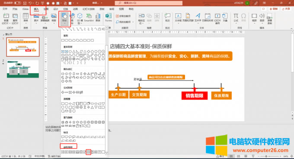Open the WordArt (艺术字) gallery
Viewport: 294px width, 159px height.
198,18
